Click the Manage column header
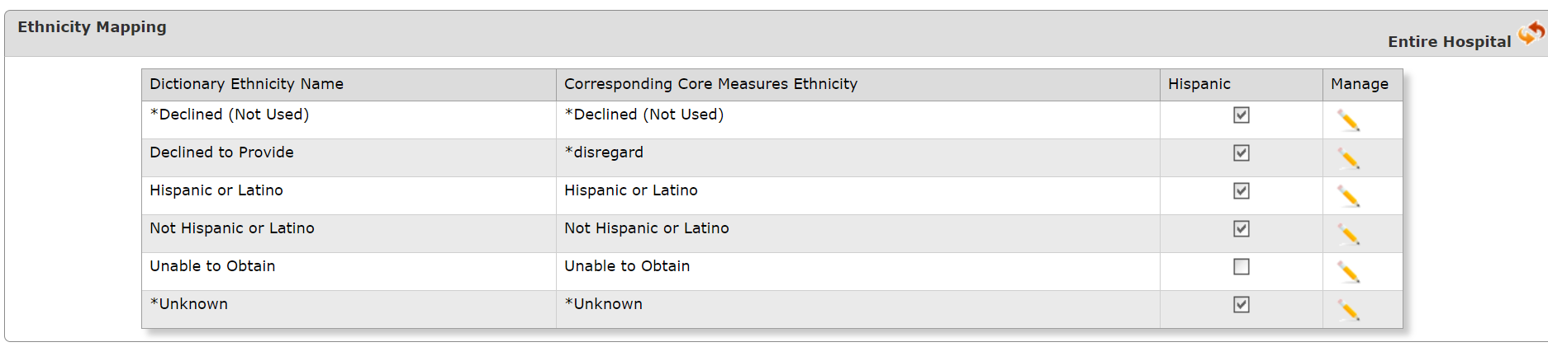This screenshot has width=1548, height=347. click(x=1360, y=84)
